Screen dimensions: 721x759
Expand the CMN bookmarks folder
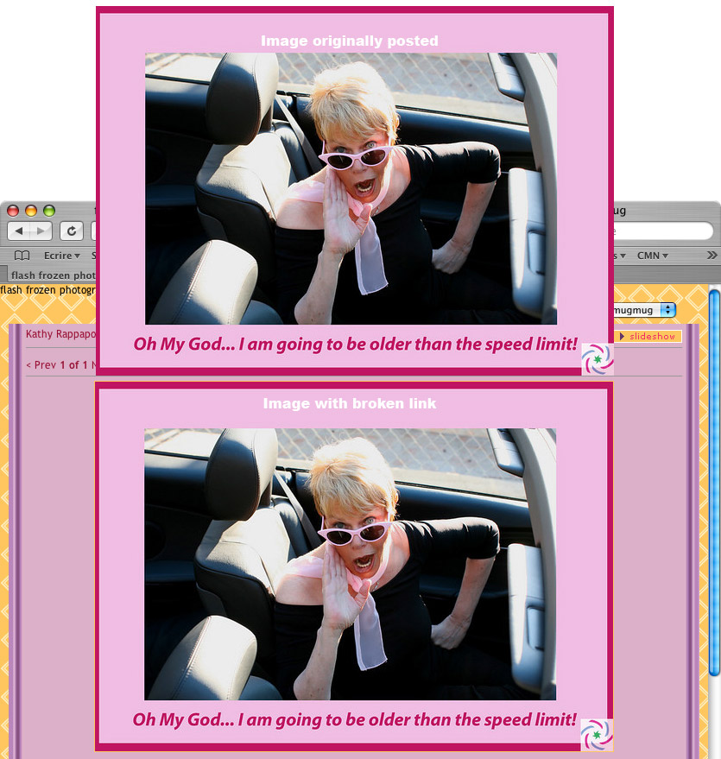pos(653,256)
